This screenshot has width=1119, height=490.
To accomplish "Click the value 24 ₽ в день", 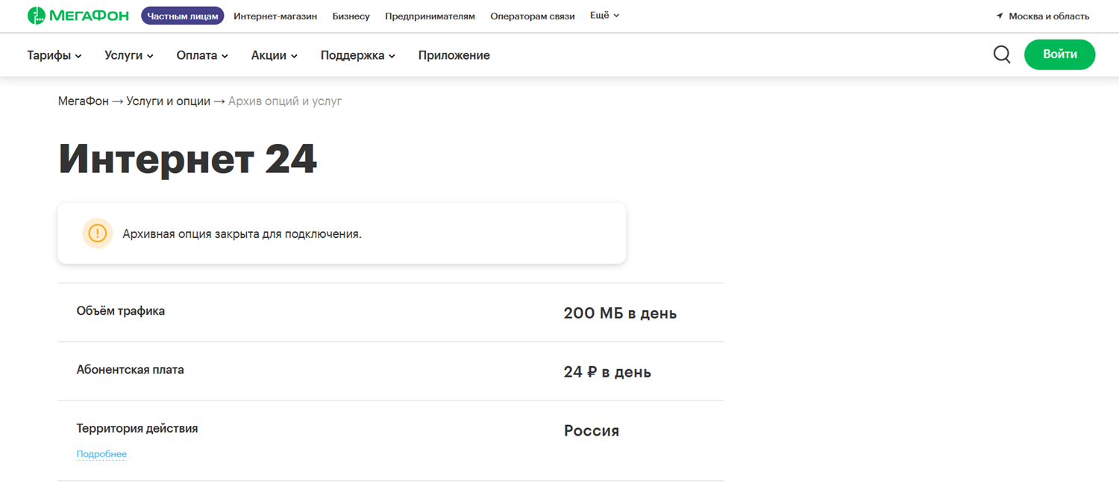I will coord(607,372).
